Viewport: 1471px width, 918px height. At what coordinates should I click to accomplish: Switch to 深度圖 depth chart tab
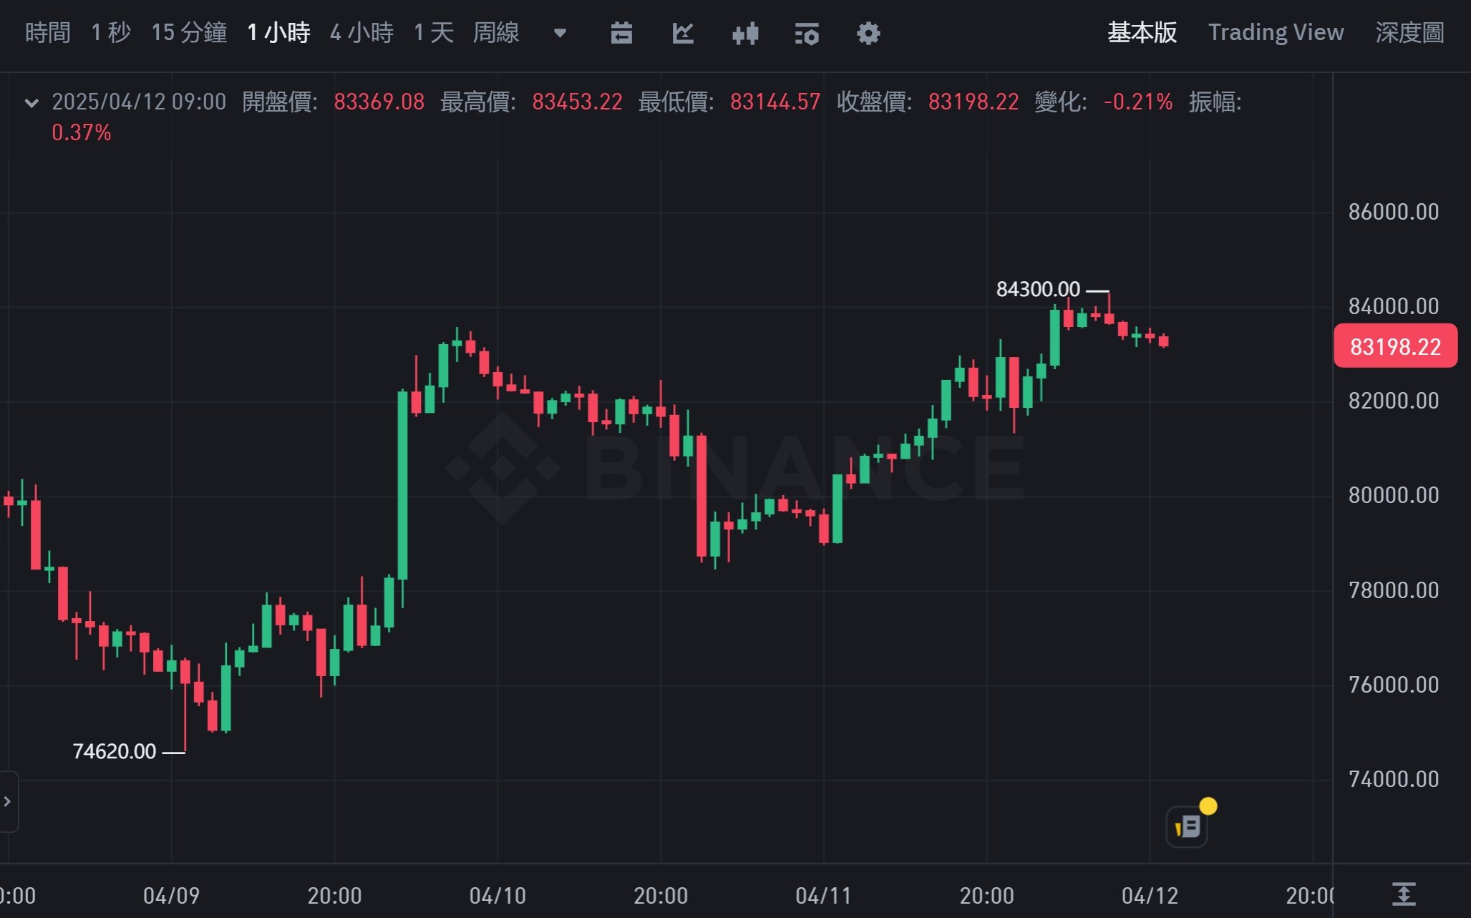(x=1409, y=32)
